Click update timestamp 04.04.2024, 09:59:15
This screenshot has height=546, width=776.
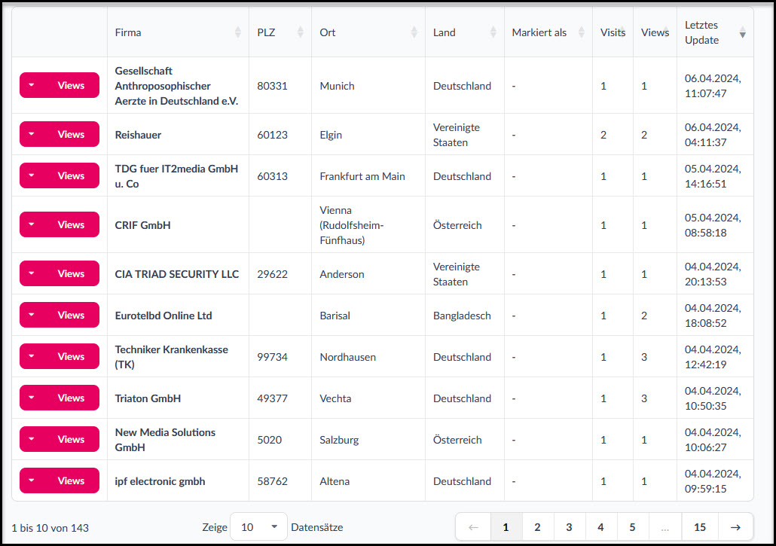click(x=713, y=481)
